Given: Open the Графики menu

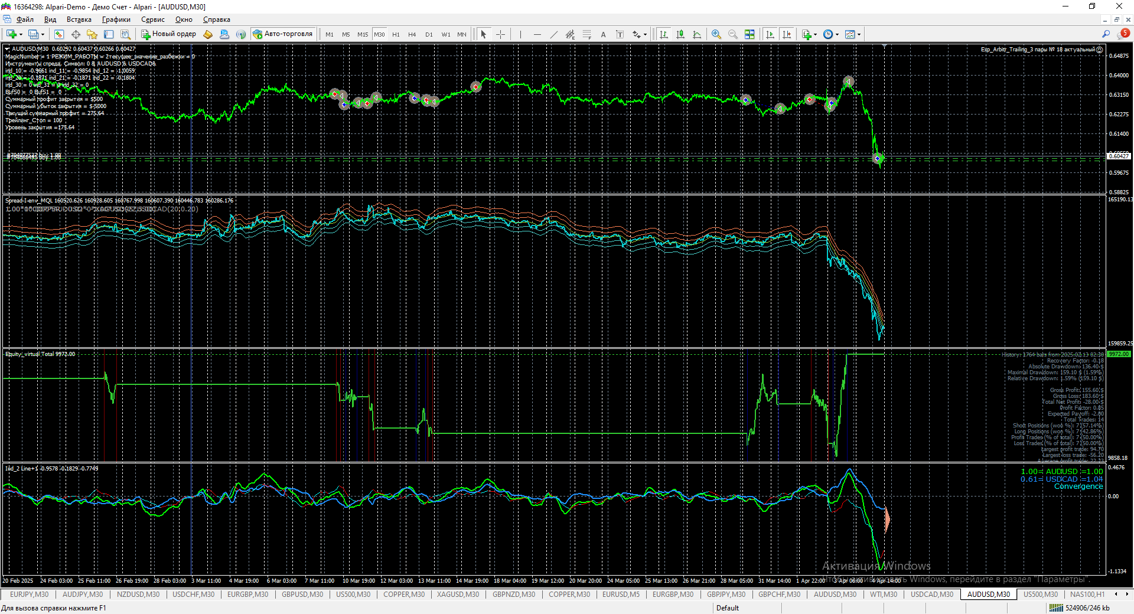Looking at the screenshot, I should point(116,19).
